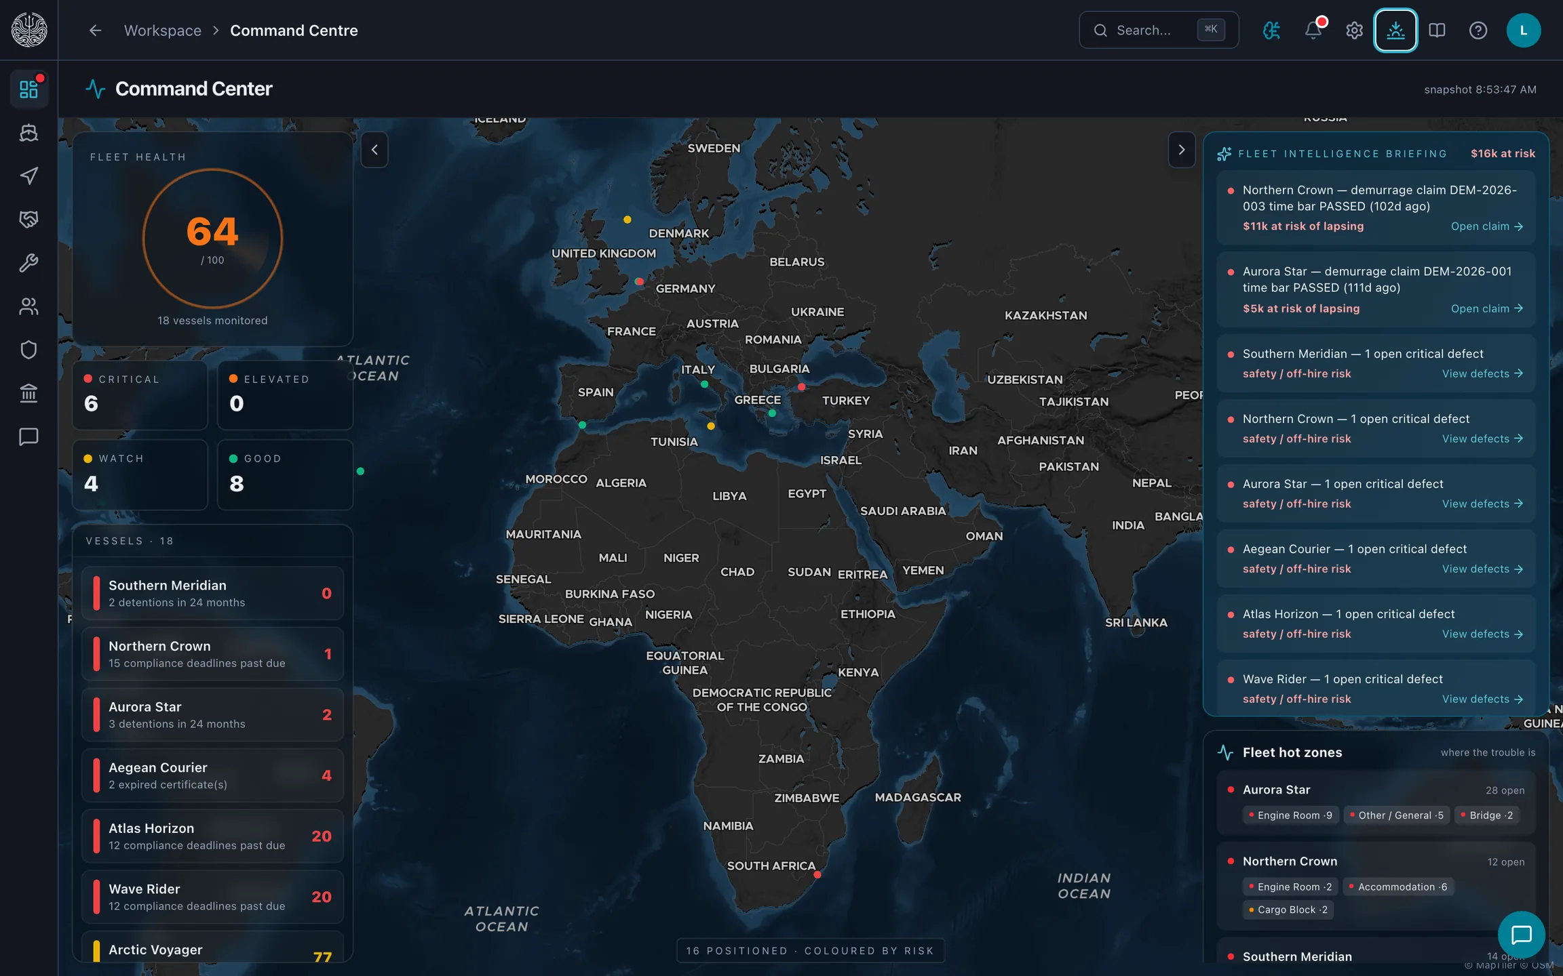View defects for Southern Meridian

click(x=1482, y=373)
